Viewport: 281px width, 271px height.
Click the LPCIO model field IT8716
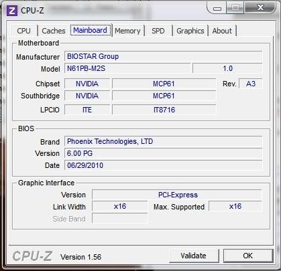(x=164, y=110)
